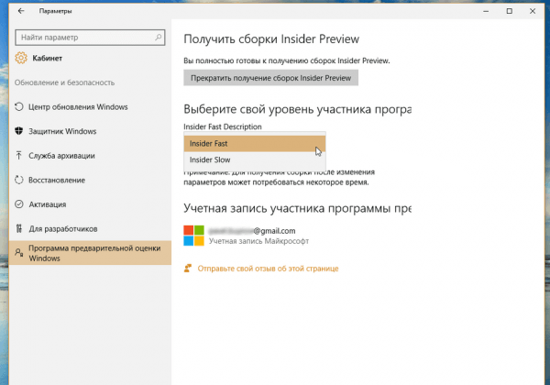Select Программа предварительной оценки Windows
Screen dimensions: 550x385
point(90,253)
